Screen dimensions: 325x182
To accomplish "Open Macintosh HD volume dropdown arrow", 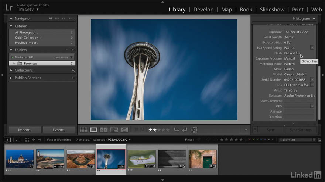I will [x=71, y=57].
